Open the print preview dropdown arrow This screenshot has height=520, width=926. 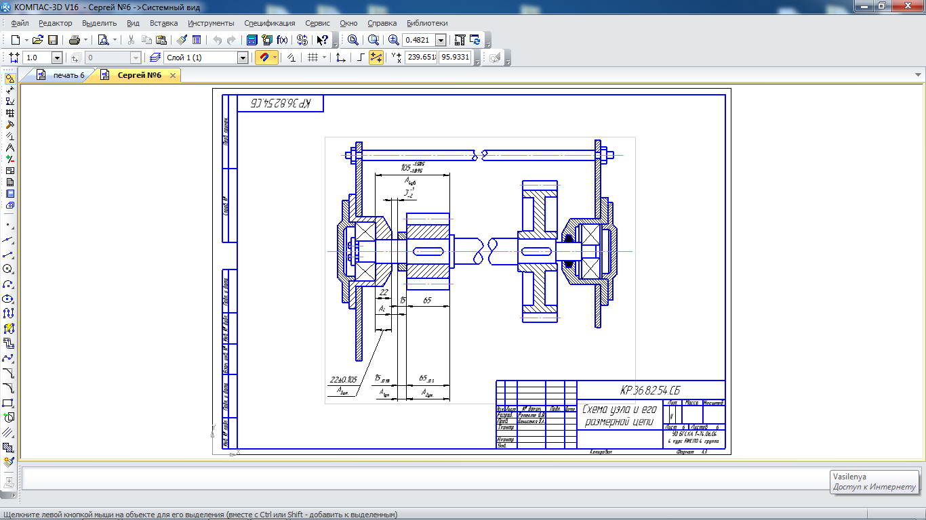tap(115, 40)
